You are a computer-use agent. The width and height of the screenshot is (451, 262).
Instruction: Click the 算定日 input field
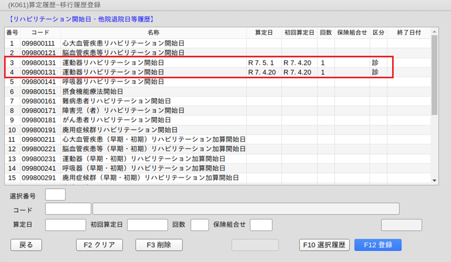point(66,225)
